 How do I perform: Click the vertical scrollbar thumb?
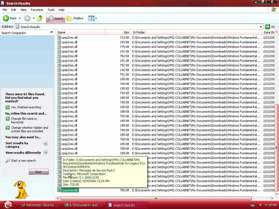point(277,148)
